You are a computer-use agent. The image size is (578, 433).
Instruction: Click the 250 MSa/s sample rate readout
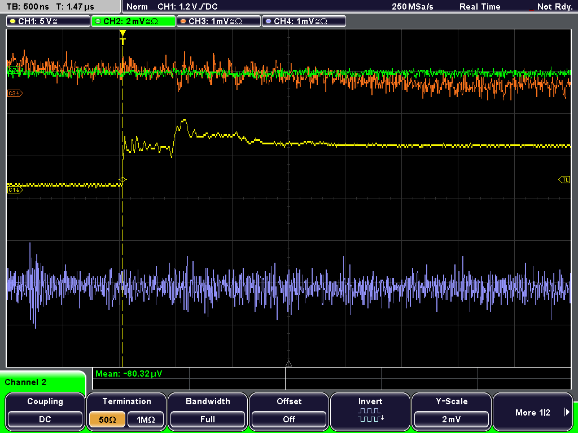tap(413, 7)
